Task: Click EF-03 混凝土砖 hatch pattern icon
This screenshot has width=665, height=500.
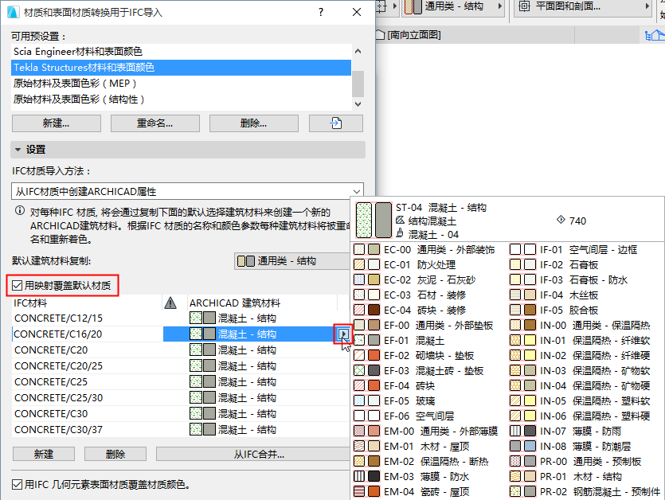Action: [359, 370]
